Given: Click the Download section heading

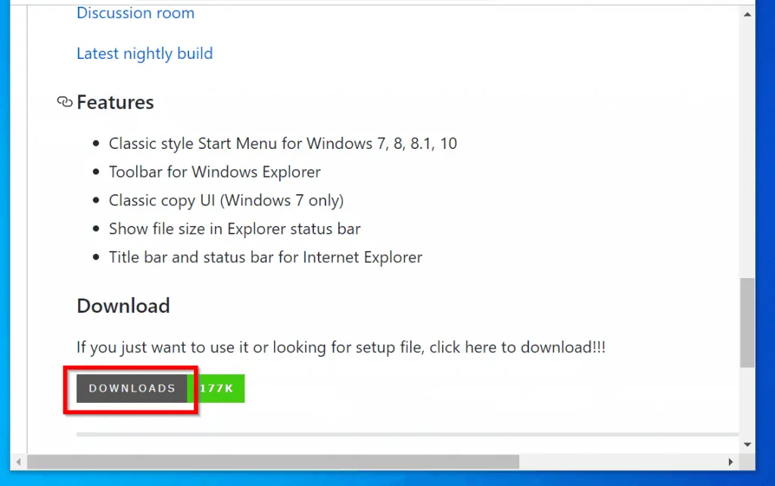Looking at the screenshot, I should [123, 305].
